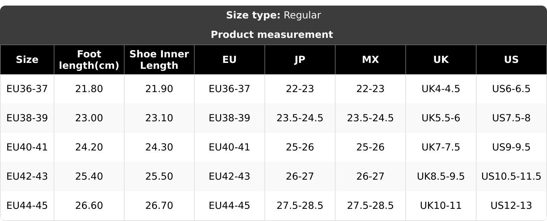Viewport: 547px width, 221px height.
Task: Click JP column value 26-27
Action: (300, 177)
